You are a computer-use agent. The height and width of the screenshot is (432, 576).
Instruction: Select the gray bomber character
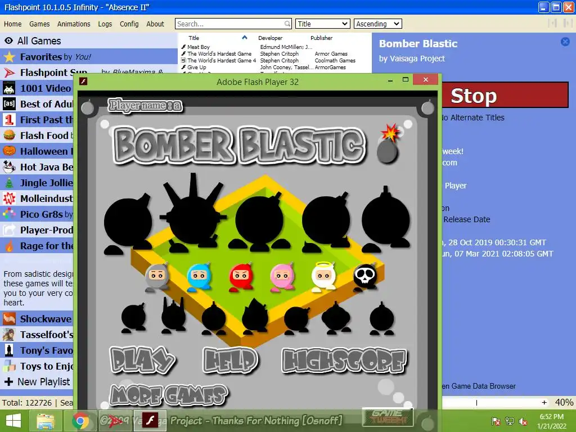[x=157, y=277]
